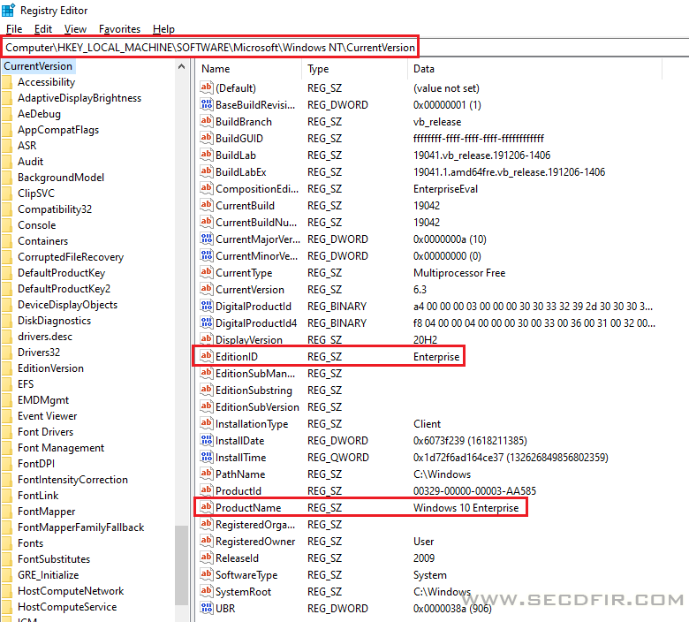This screenshot has width=689, height=622.
Task: Select the DisplayVersion value name
Action: click(249, 340)
